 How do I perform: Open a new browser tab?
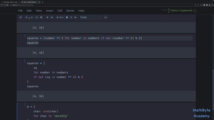pos(42,2)
